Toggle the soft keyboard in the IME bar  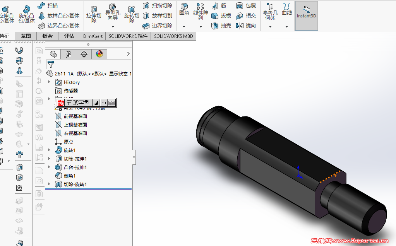click(x=111, y=102)
